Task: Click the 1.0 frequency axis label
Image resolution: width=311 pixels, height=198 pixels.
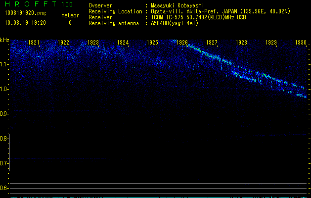Action: 4,89
